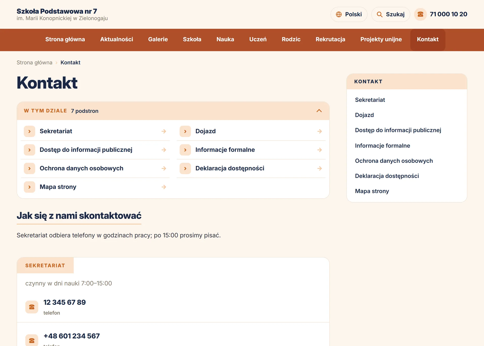
Task: Click the Szkoła Podstawowa nr 7 site title
Action: [57, 11]
